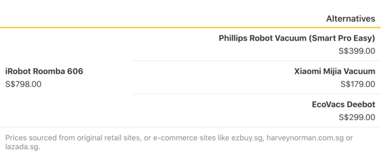Open the Xiaomi Mijia Vacuum entry

click(335, 71)
